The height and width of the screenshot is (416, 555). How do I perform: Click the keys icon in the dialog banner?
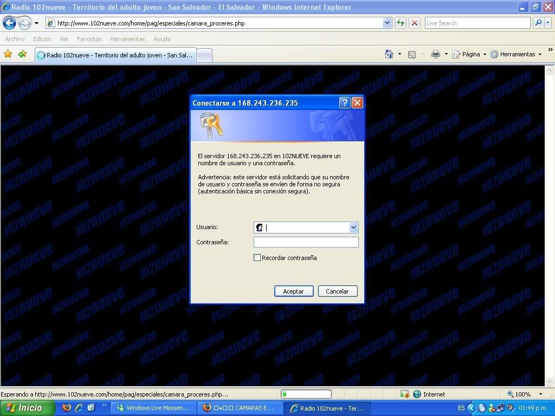[x=212, y=125]
